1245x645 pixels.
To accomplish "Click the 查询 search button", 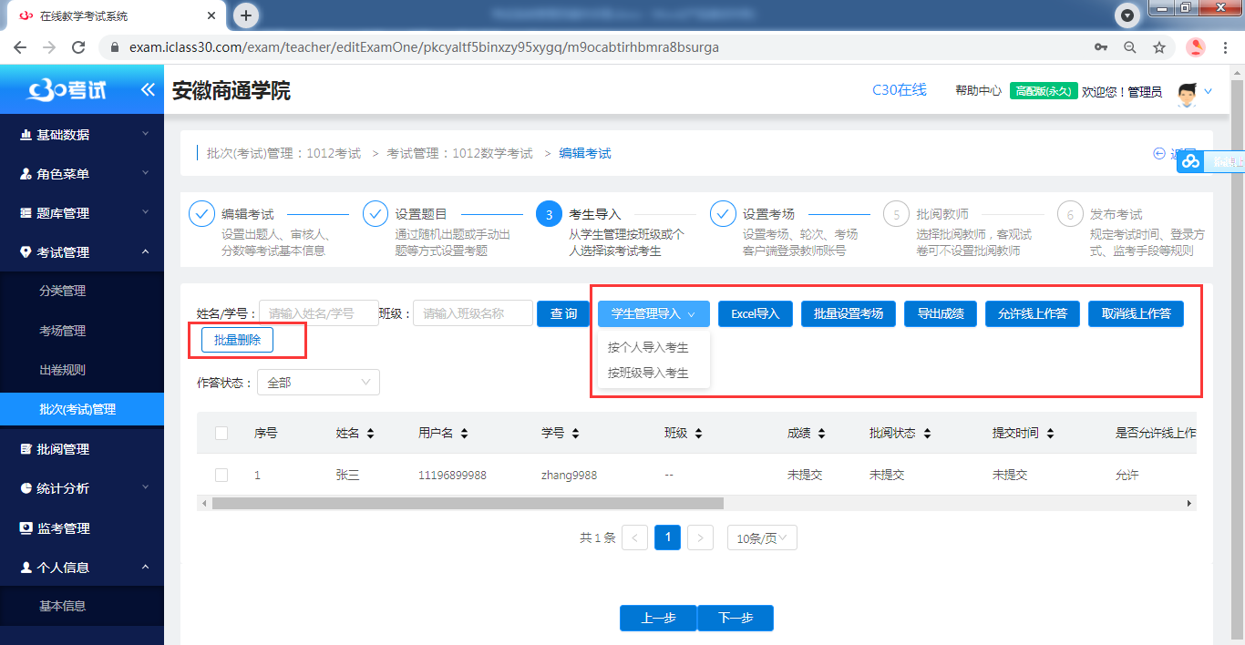I will pos(563,313).
